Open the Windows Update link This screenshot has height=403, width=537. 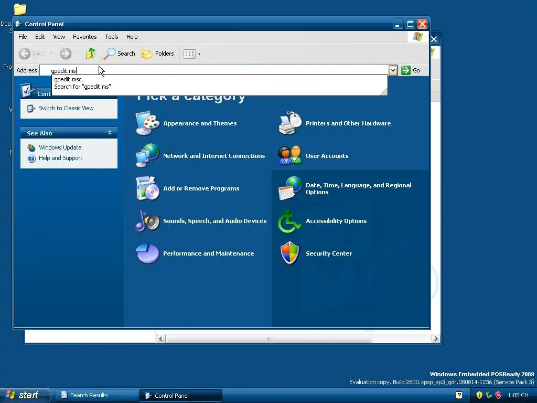coord(60,147)
